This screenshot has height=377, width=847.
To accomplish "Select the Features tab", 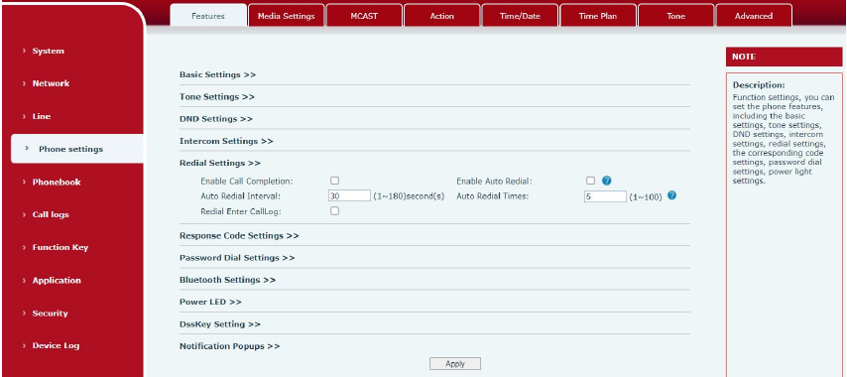I will (x=208, y=16).
